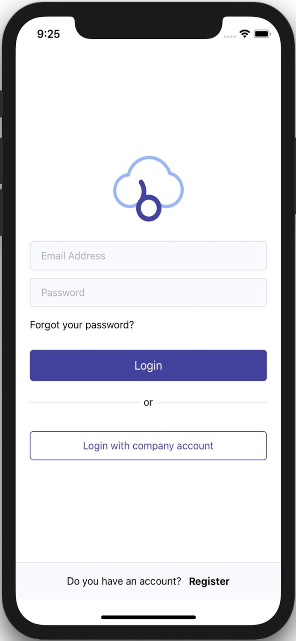Select Login with company account
This screenshot has width=296, height=641.
click(x=148, y=446)
